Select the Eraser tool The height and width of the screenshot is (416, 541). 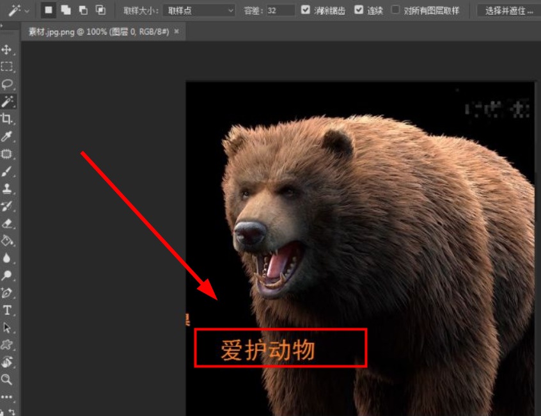pos(8,222)
